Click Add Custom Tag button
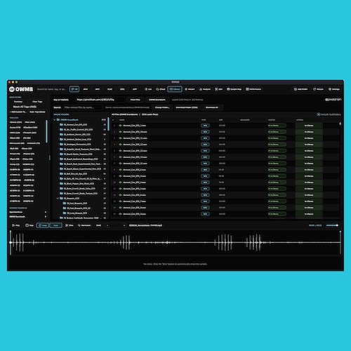Viewport: 351px width, 351px height. pyautogui.click(x=18, y=112)
